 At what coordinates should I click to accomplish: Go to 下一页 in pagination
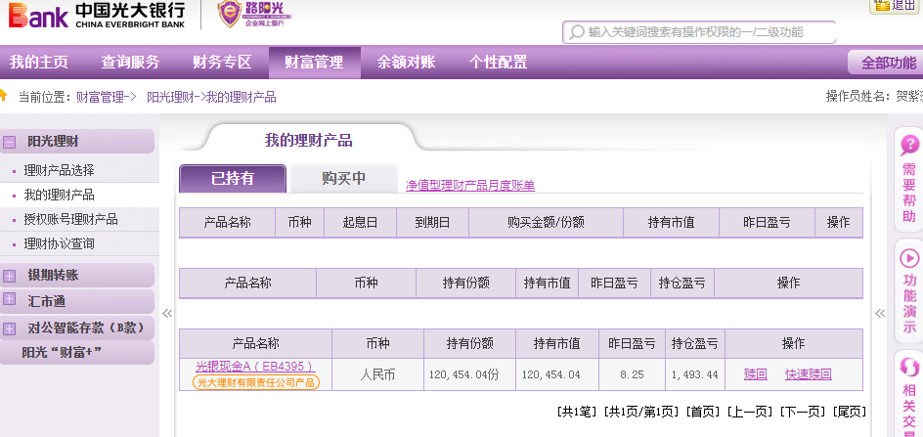803,412
